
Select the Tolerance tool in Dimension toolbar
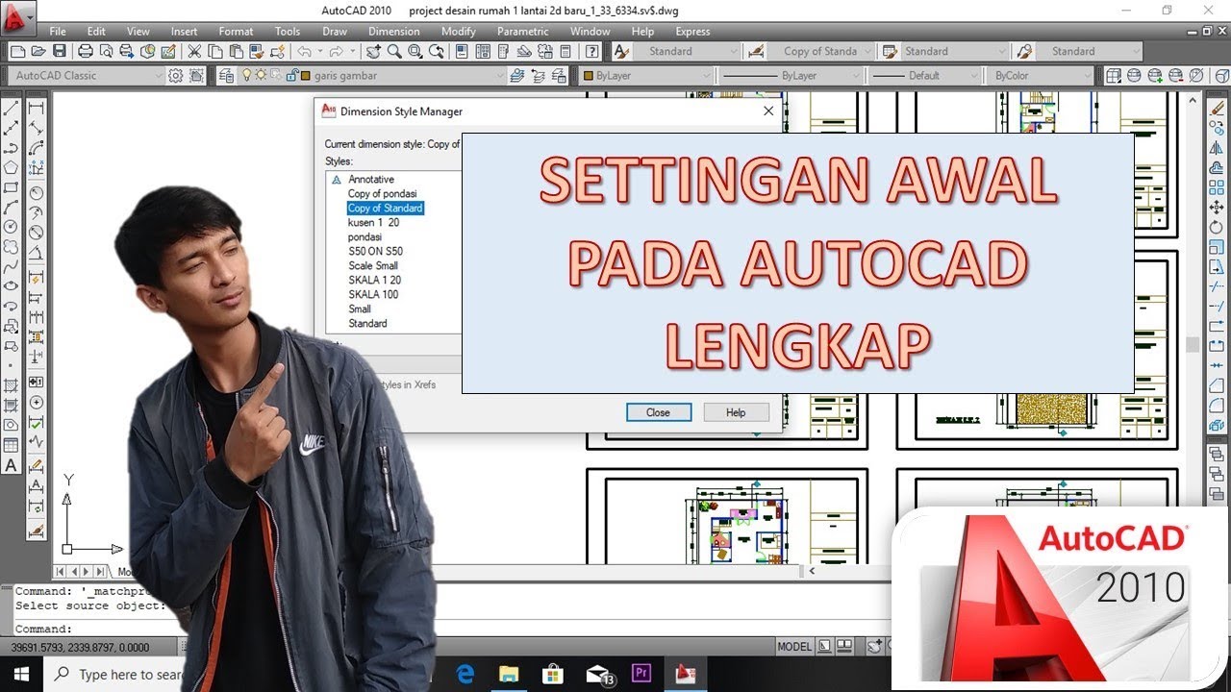pyautogui.click(x=37, y=382)
